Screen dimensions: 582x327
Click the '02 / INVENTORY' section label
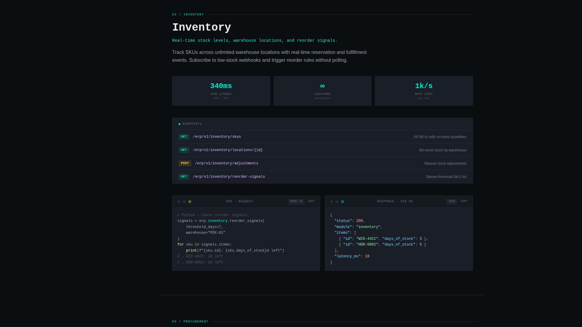pyautogui.click(x=188, y=15)
